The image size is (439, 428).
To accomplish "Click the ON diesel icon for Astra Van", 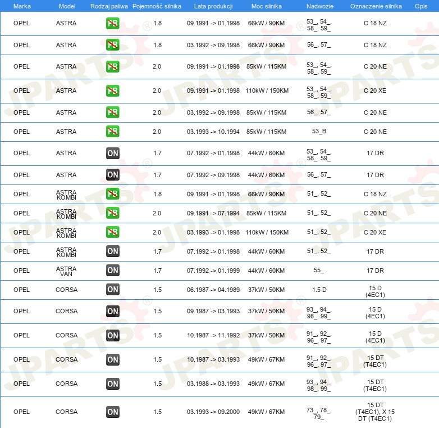I will click(x=112, y=271).
